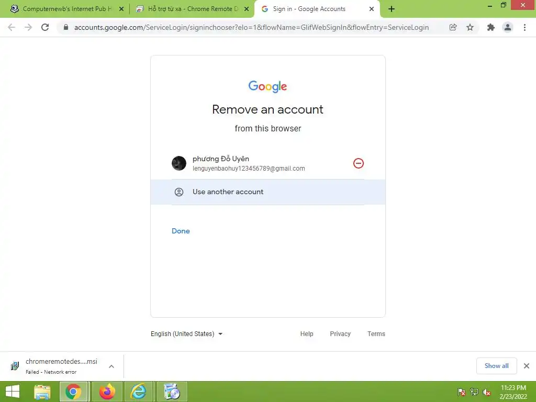The width and height of the screenshot is (536, 402).
Task: Restore down the Chrome window
Action: [x=504, y=5]
